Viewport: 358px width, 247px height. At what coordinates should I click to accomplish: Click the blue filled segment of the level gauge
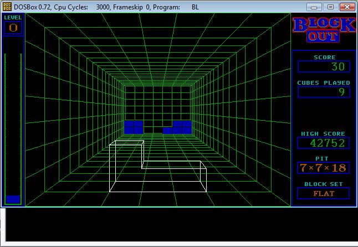click(13, 199)
